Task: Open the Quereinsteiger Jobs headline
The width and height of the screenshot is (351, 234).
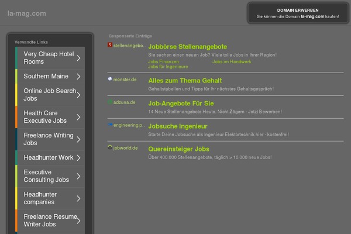Action: (178, 149)
